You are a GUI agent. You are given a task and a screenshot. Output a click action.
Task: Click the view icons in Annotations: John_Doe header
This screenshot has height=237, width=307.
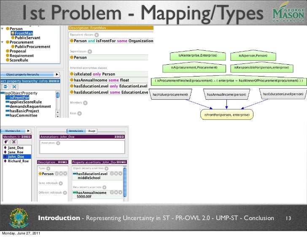119,137
